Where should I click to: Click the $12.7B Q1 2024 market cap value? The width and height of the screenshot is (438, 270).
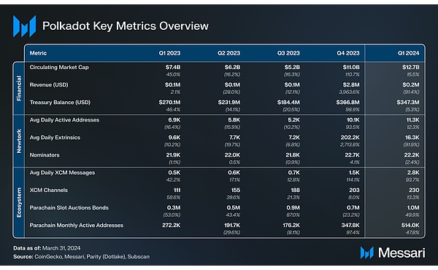click(410, 68)
